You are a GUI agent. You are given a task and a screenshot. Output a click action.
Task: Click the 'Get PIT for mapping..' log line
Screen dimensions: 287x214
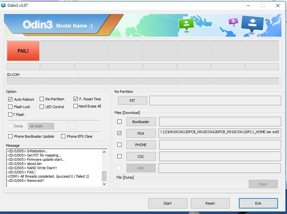click(34, 155)
